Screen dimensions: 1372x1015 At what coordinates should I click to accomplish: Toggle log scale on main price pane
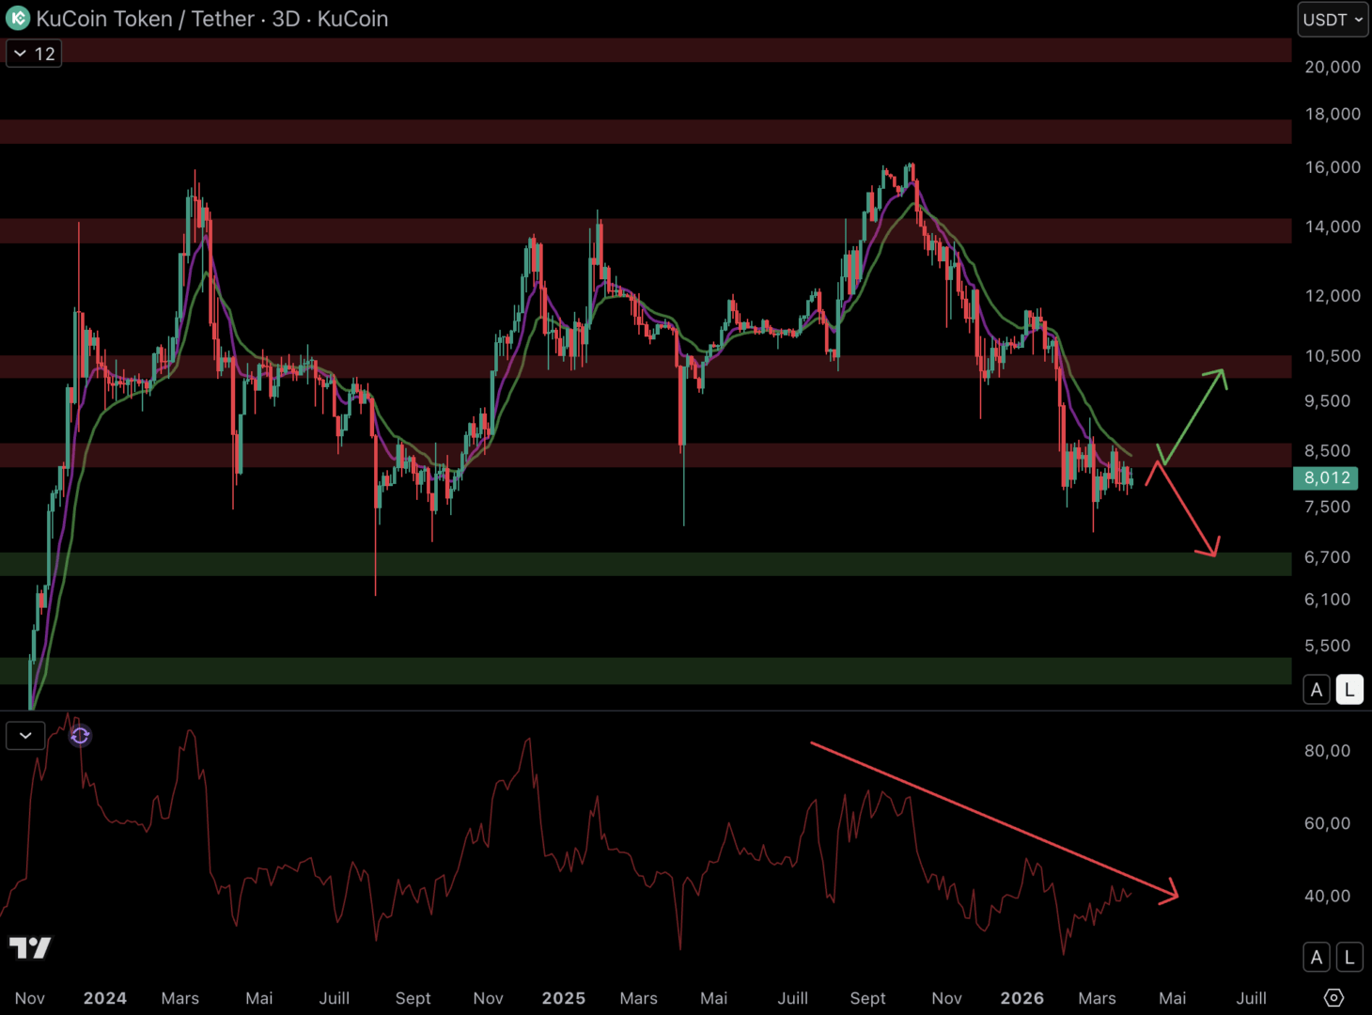point(1349,689)
